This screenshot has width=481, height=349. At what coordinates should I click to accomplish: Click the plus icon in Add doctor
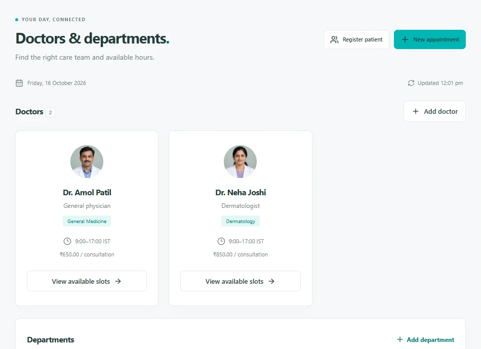click(x=416, y=112)
